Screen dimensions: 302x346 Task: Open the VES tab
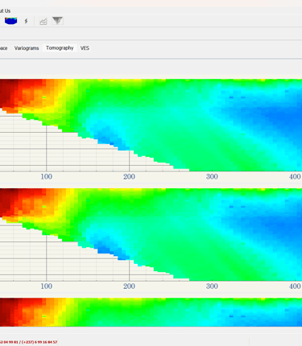point(85,48)
